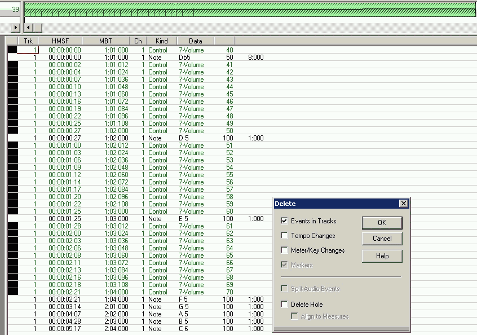The width and height of the screenshot is (477, 335).
Task: Close the Delete dialog with X
Action: (403, 204)
